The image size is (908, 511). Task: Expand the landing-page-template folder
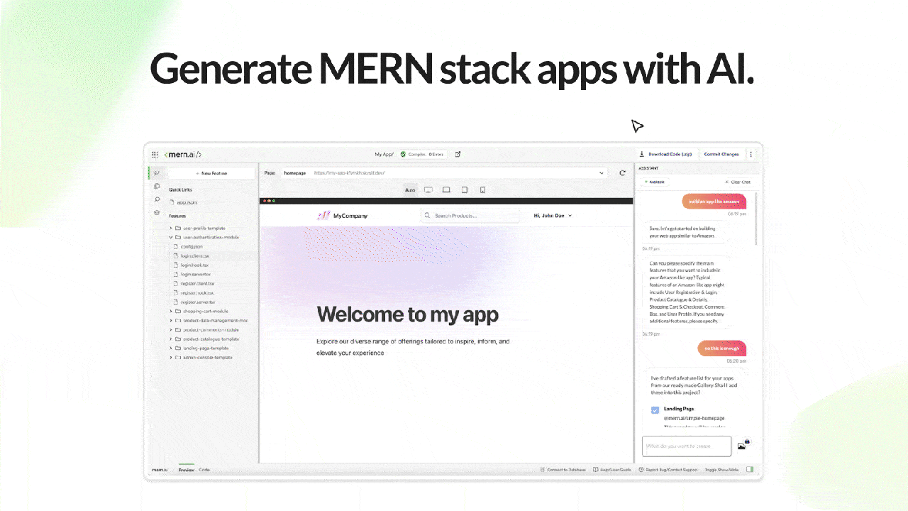pos(170,348)
